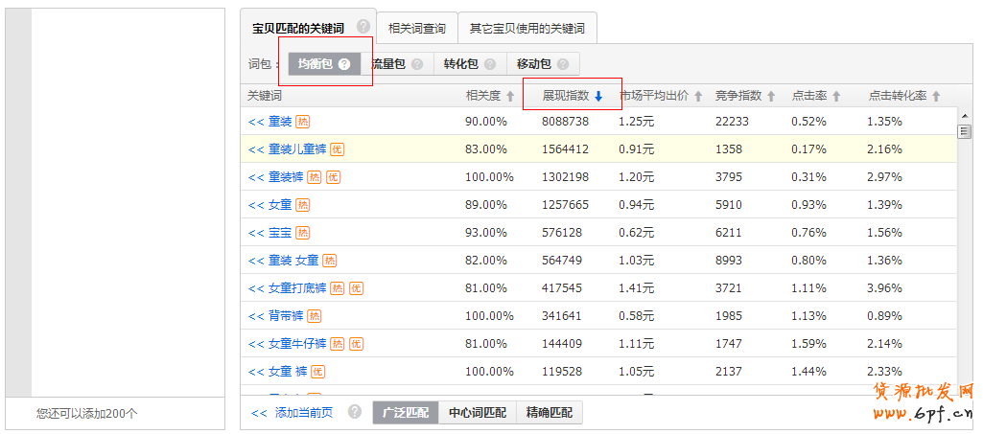Image resolution: width=983 pixels, height=434 pixels.
Task: Click keyword 女童牛仔裤 in list
Action: pos(297,344)
